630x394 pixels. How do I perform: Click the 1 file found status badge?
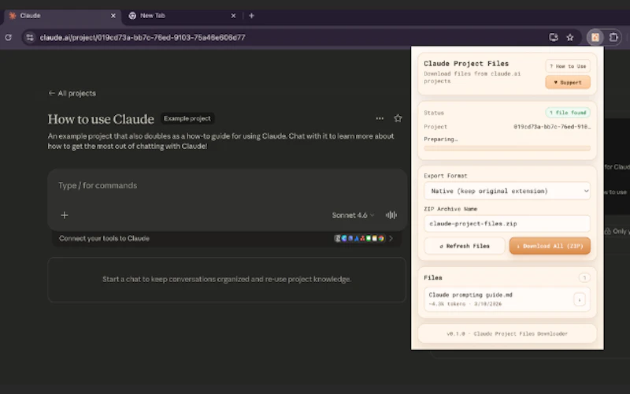tap(568, 113)
